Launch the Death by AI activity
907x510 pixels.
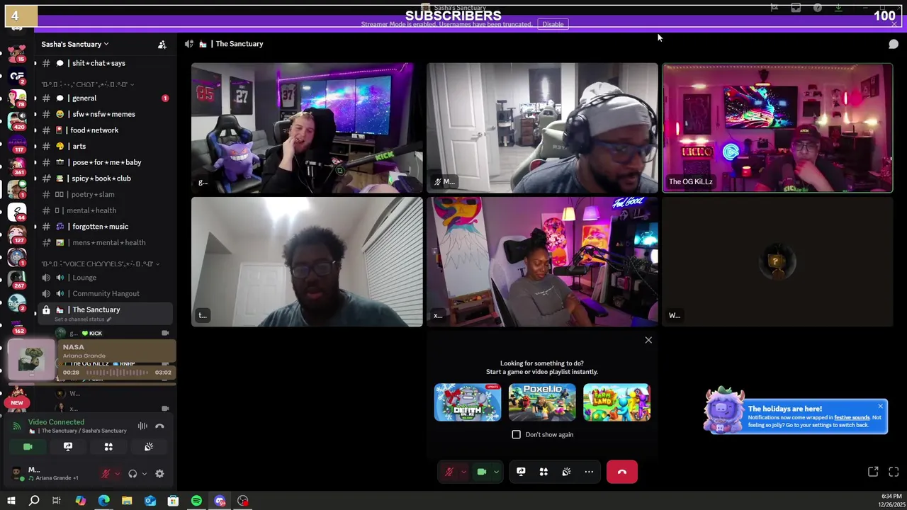(x=468, y=402)
